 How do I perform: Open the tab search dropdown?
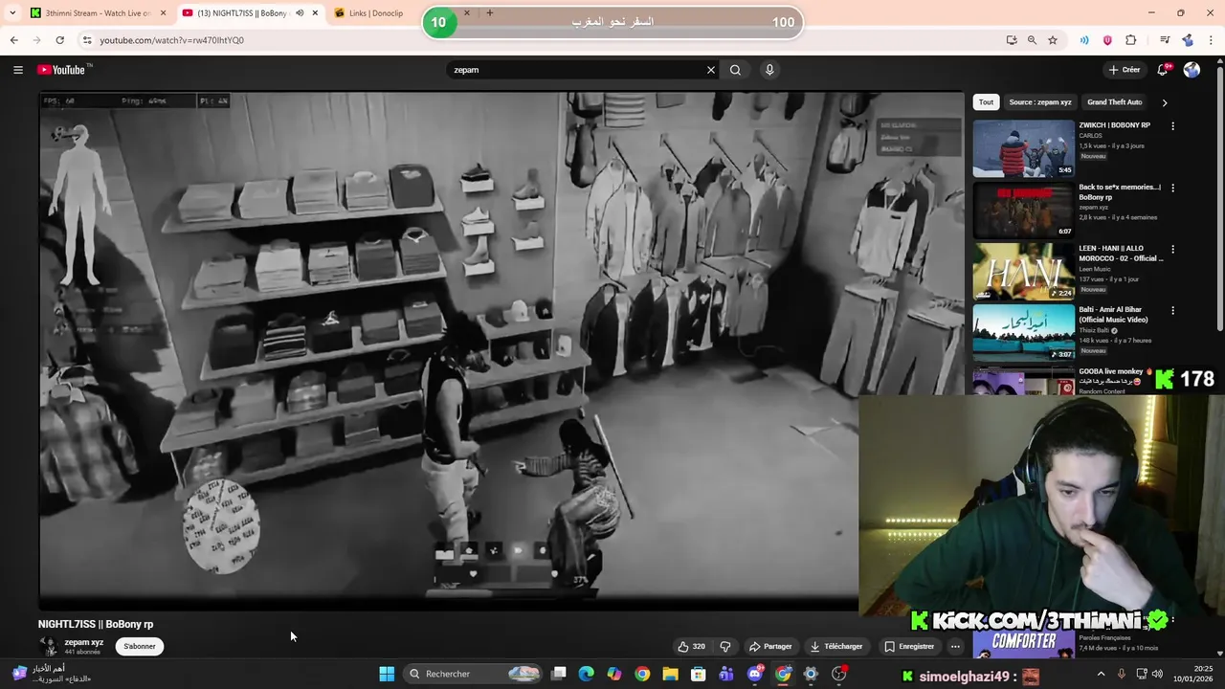click(x=11, y=13)
